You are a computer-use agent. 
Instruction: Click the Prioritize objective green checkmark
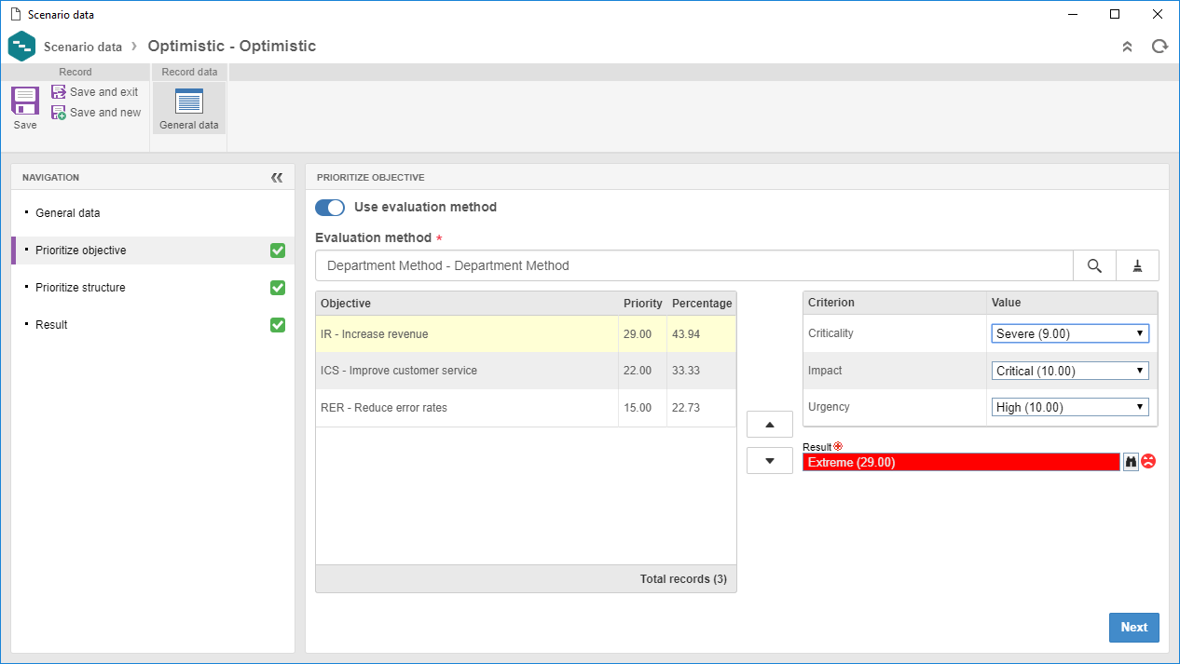tap(278, 251)
